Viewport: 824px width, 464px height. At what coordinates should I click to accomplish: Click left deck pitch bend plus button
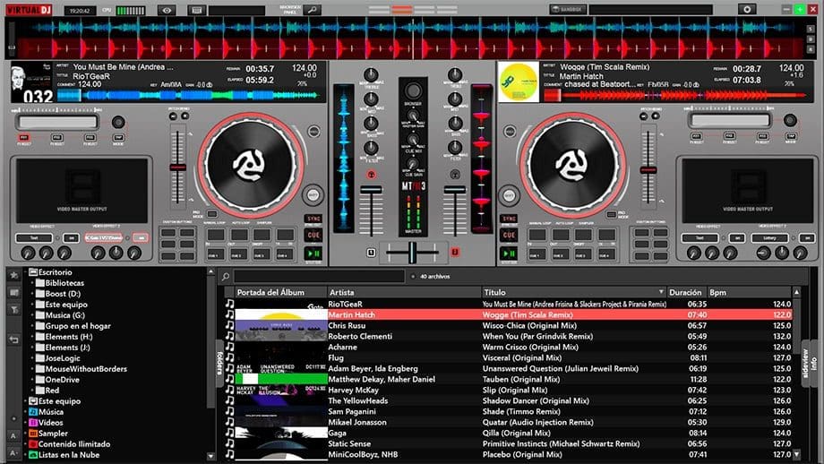click(x=185, y=116)
